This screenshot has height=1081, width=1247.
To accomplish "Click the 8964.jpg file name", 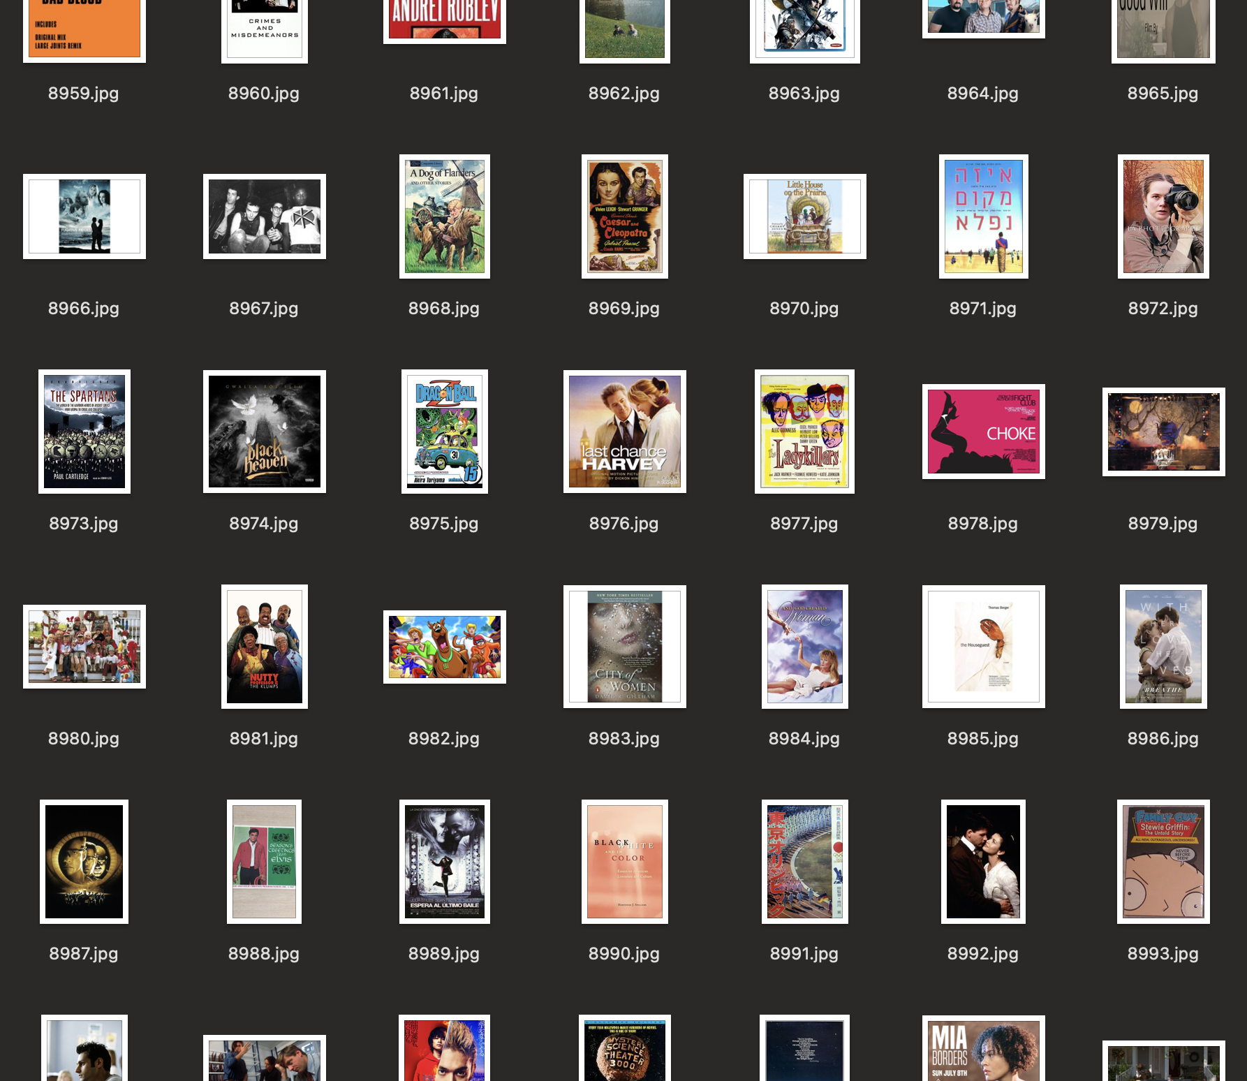I will pos(983,94).
